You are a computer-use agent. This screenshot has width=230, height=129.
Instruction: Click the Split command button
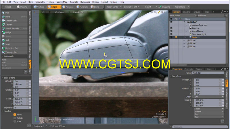[14, 62]
